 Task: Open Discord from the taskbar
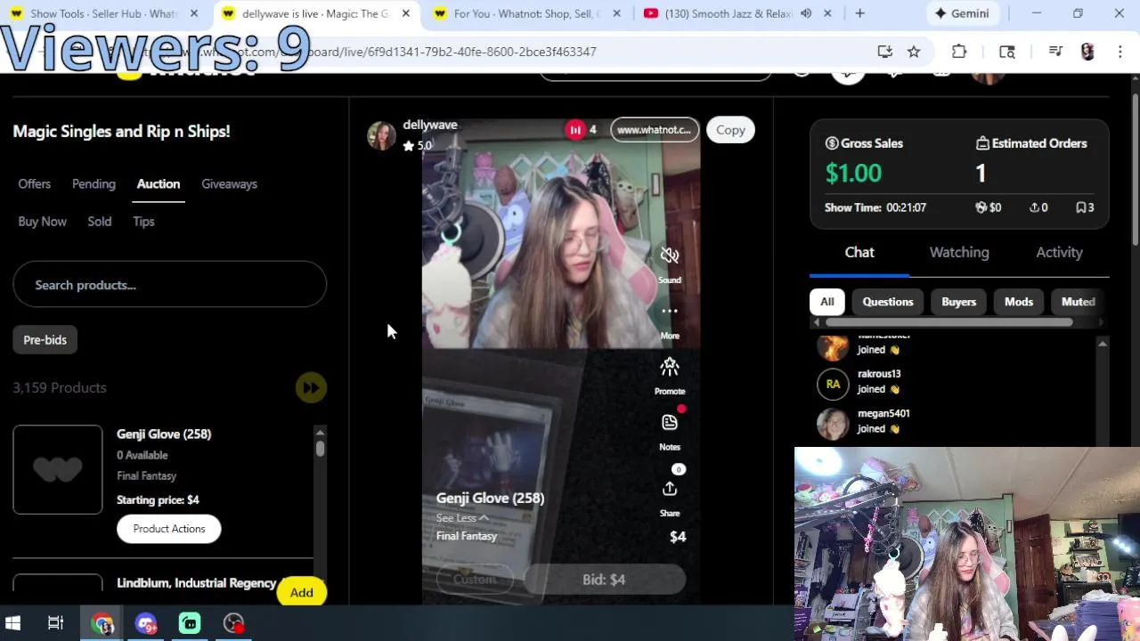(x=146, y=623)
